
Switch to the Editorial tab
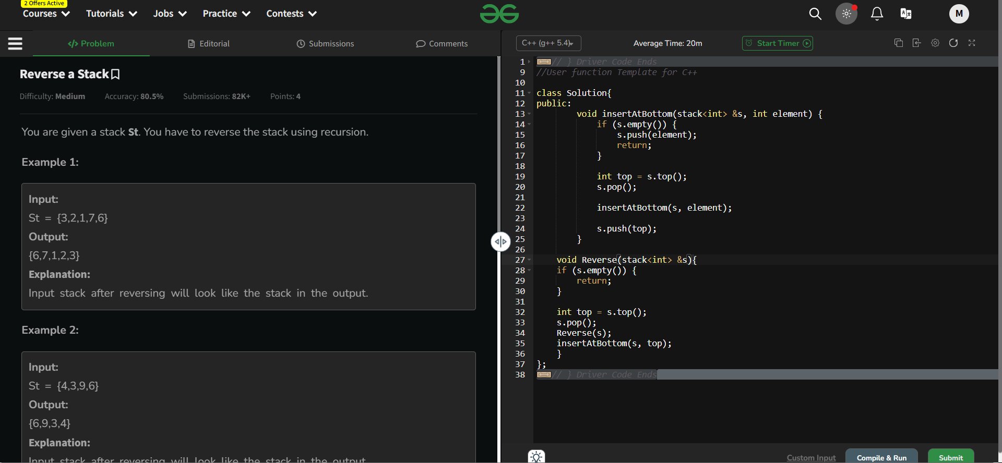point(209,44)
